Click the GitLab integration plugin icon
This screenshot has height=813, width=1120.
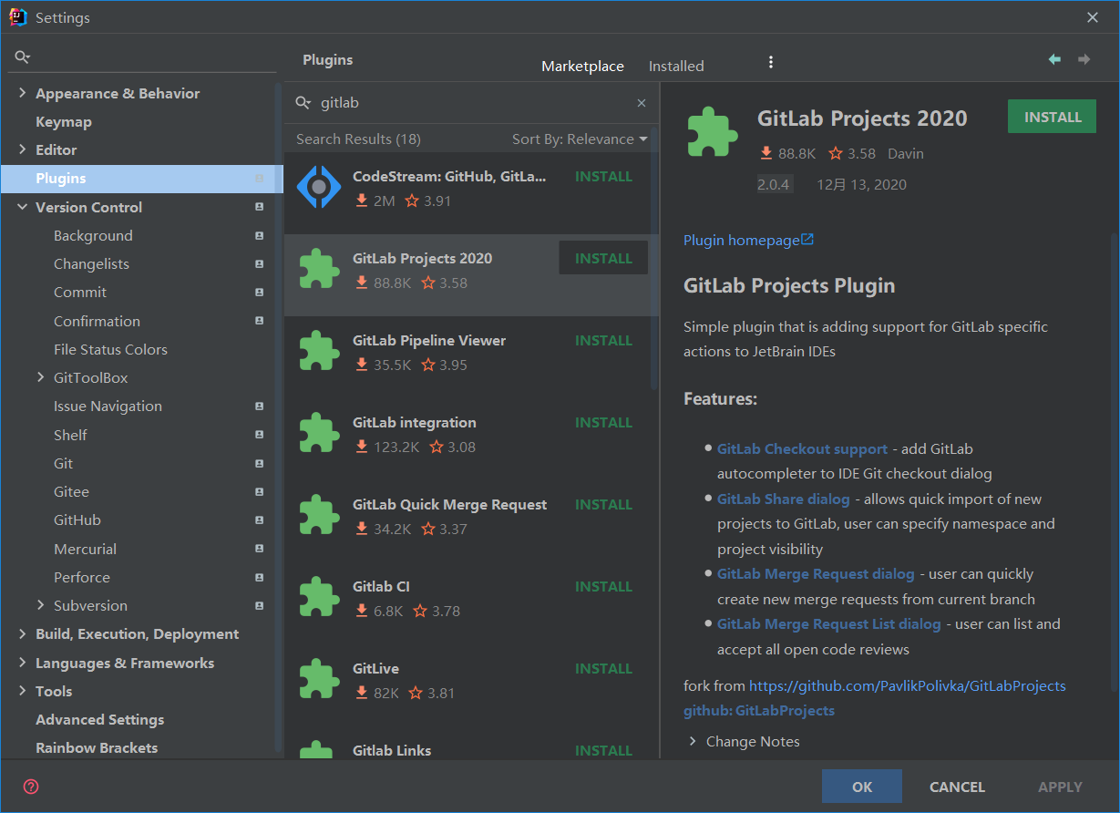point(319,434)
